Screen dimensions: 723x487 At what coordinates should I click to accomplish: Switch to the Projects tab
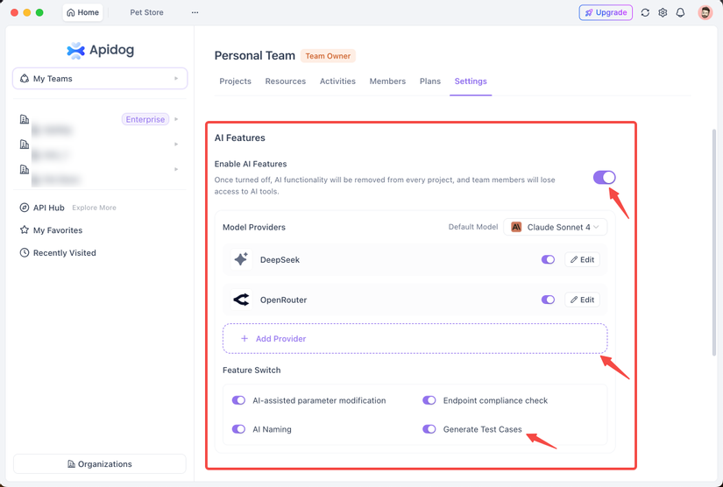(235, 81)
